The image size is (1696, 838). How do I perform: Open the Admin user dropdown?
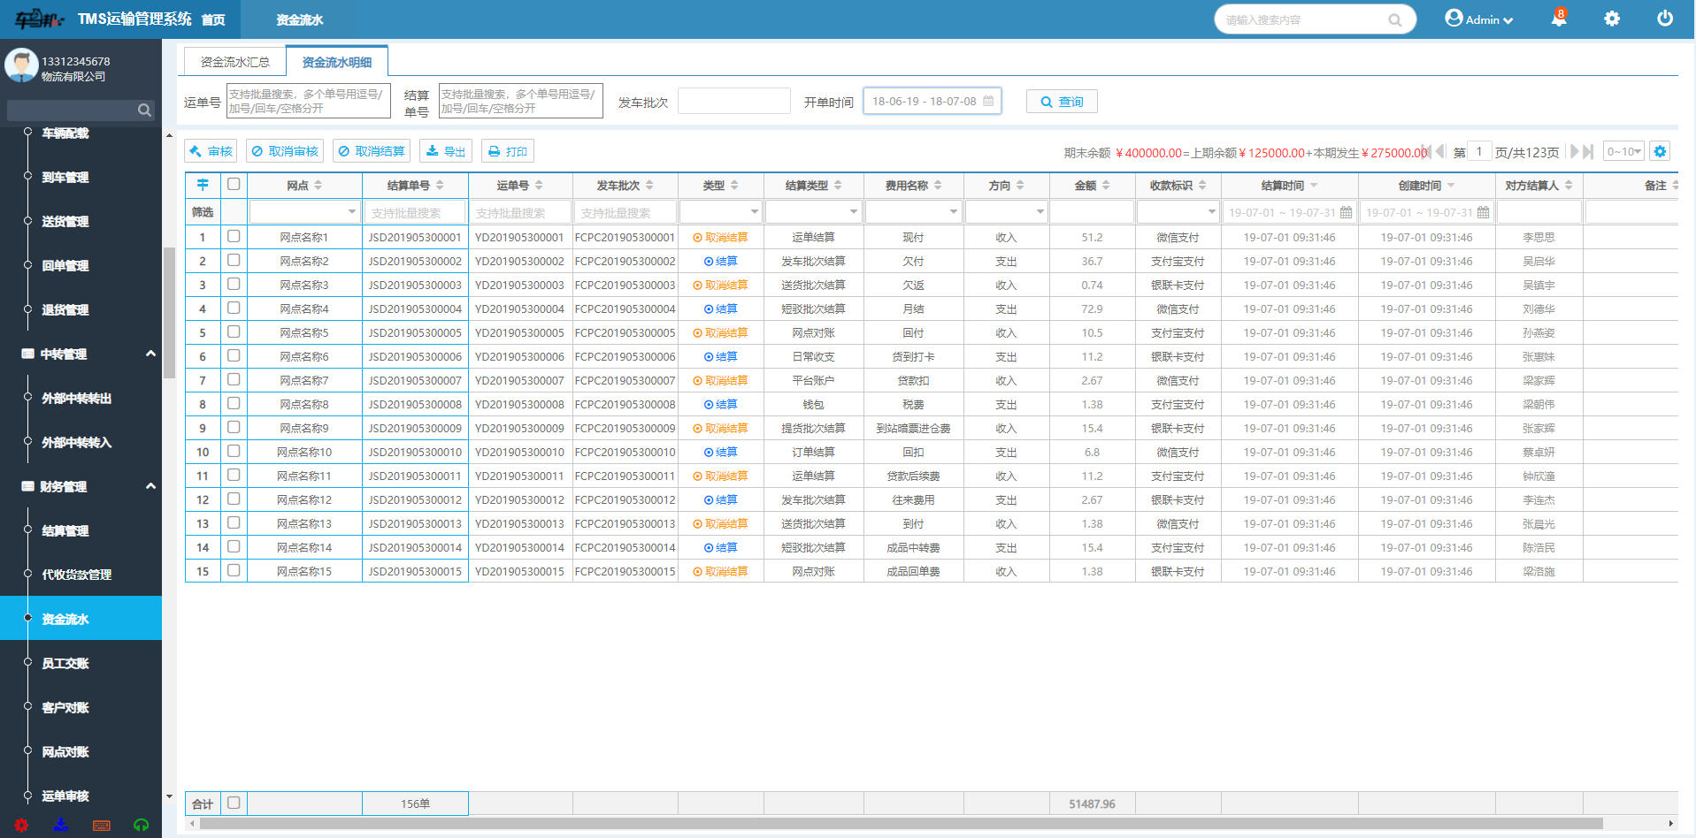click(1479, 19)
